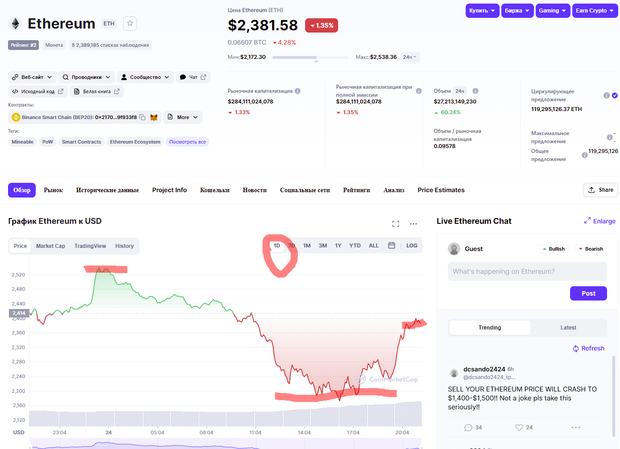Open the chart date range calendar

click(392, 246)
